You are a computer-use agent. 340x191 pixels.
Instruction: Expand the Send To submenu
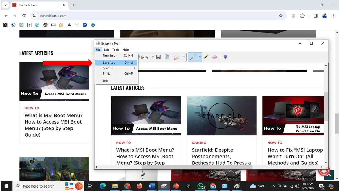[116, 68]
